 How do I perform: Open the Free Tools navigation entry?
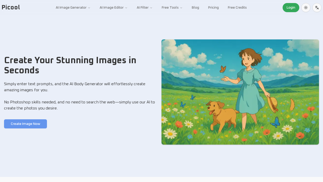point(170,7)
